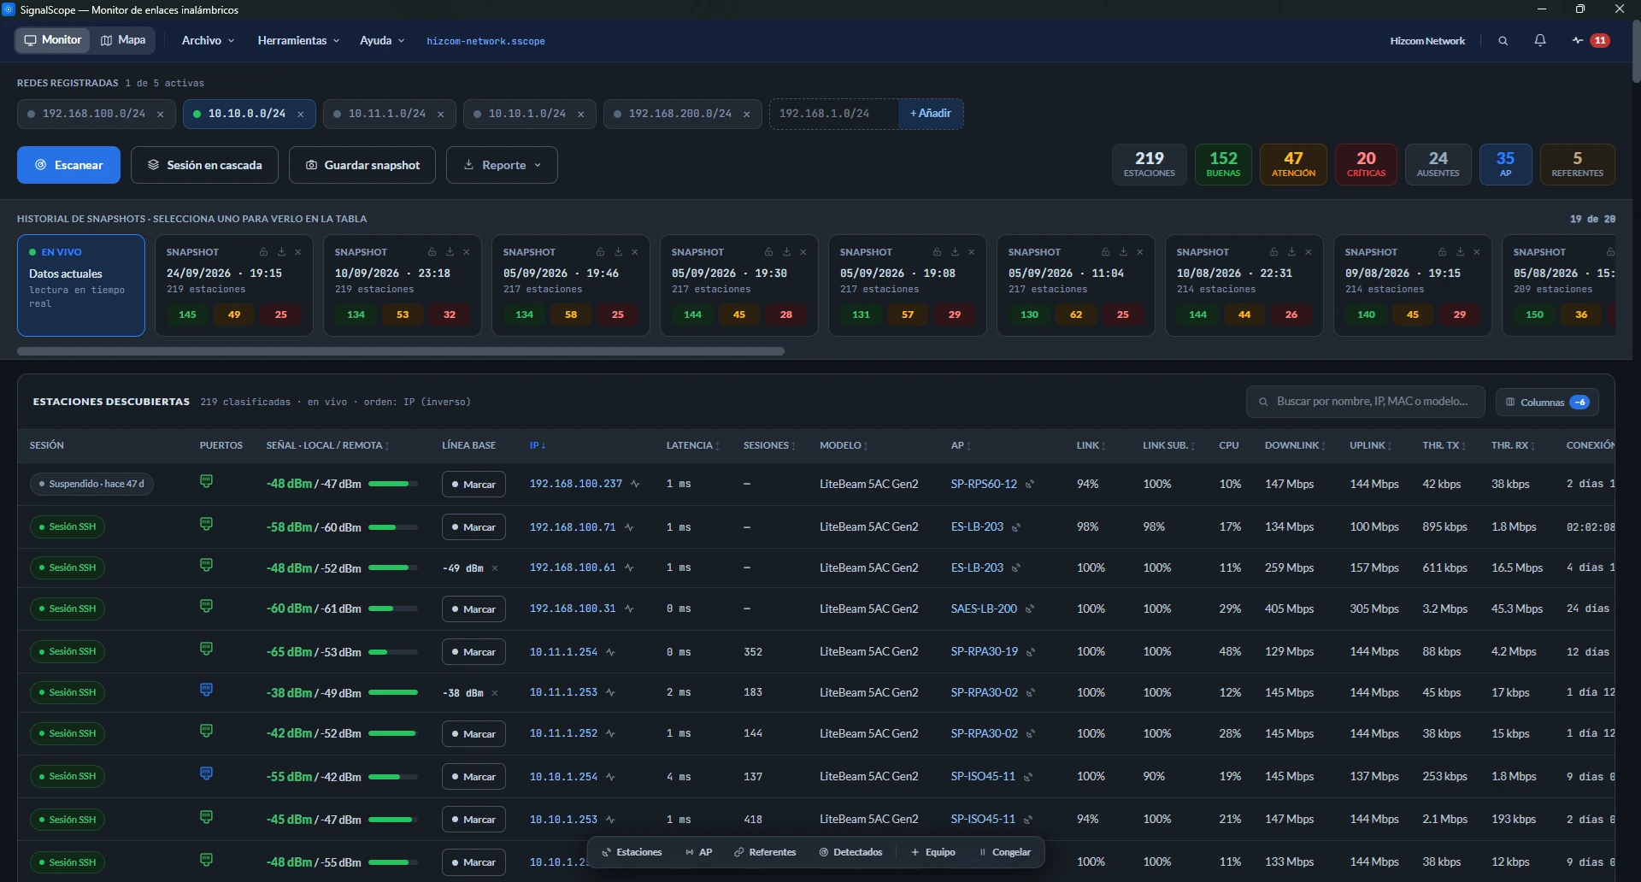Open blue ports icon for 10.11.1.253
The height and width of the screenshot is (882, 1641).
206,691
